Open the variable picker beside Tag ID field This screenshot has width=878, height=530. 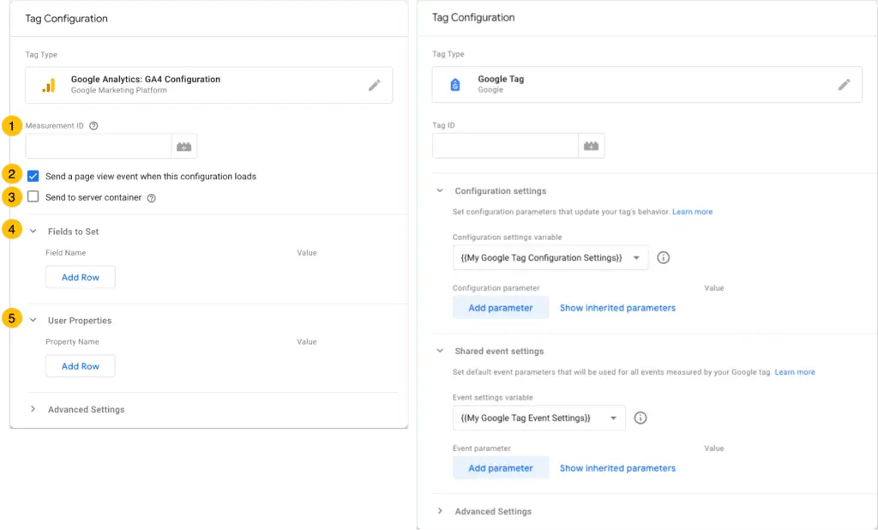pos(592,146)
